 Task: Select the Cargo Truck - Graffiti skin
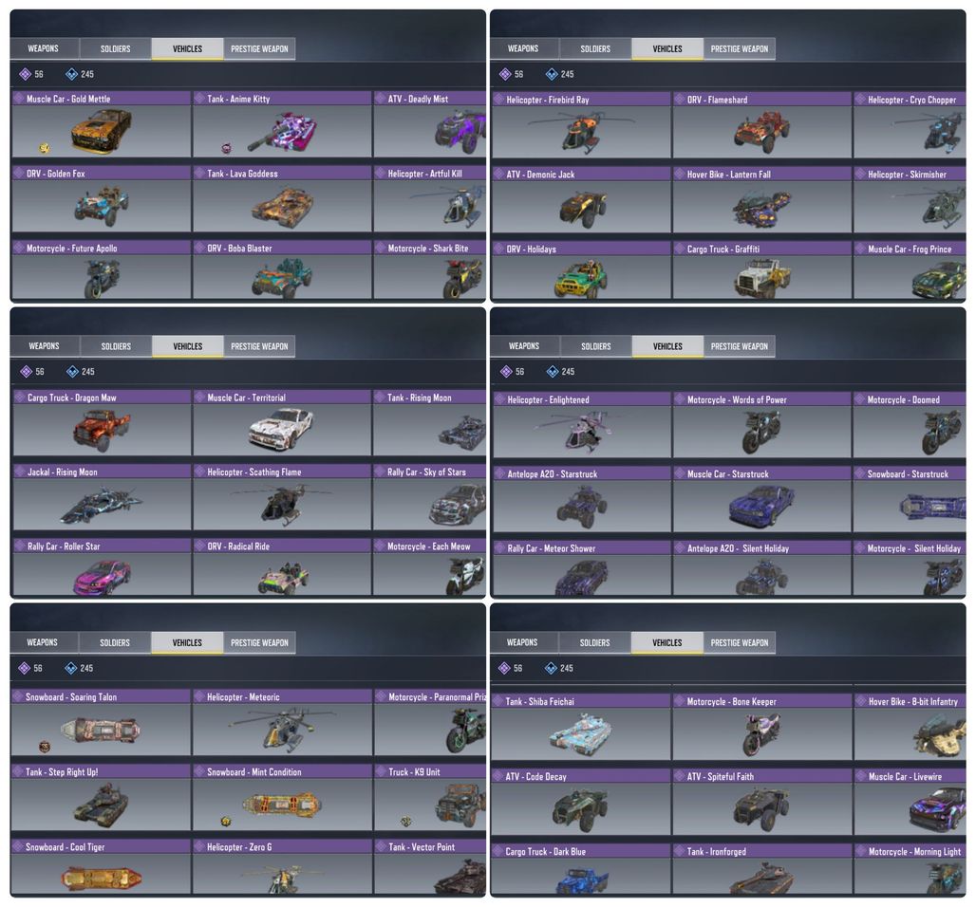point(761,270)
